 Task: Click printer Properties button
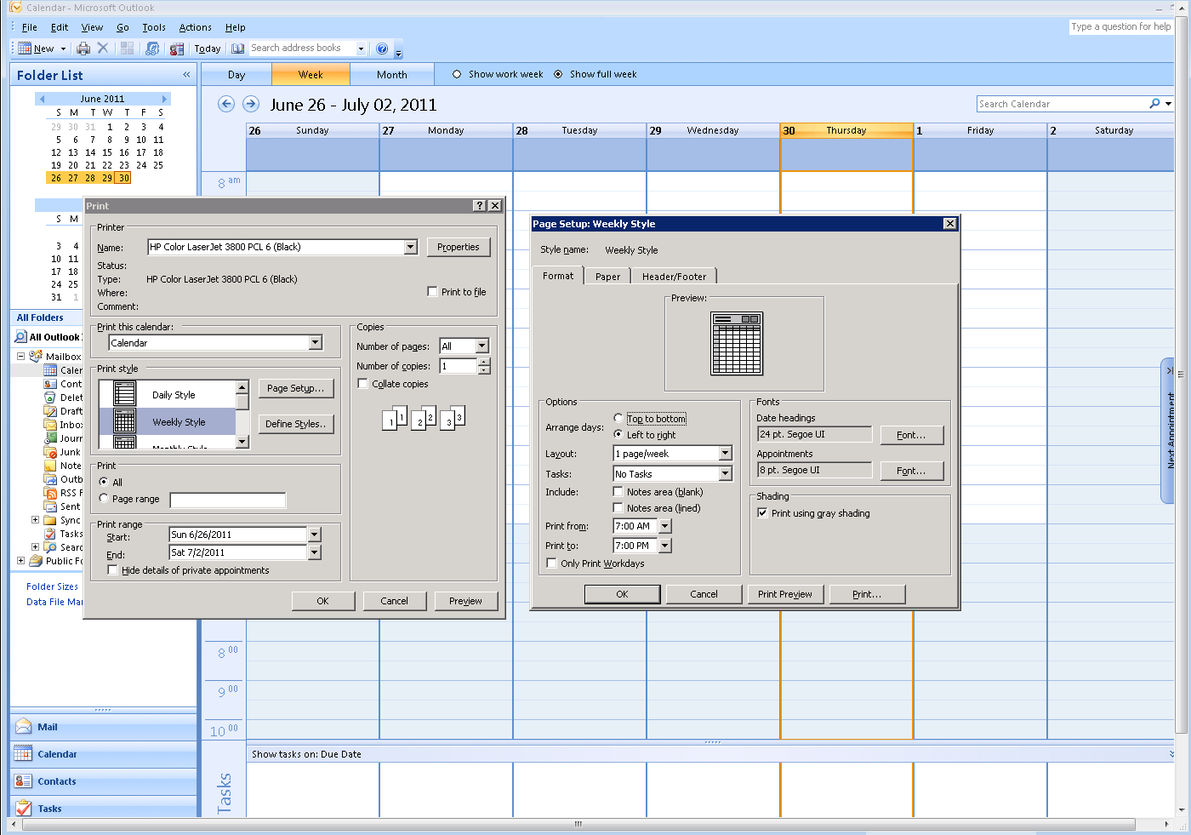(459, 247)
